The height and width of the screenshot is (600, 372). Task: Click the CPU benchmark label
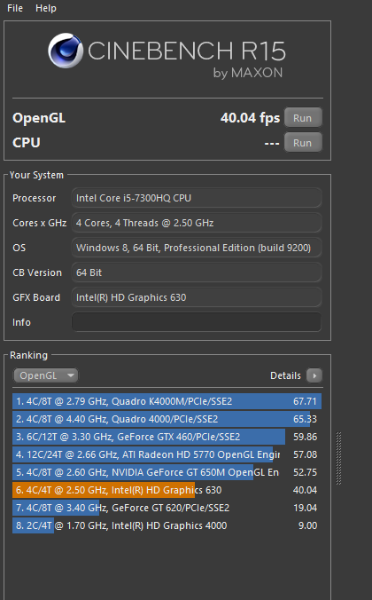tap(27, 143)
